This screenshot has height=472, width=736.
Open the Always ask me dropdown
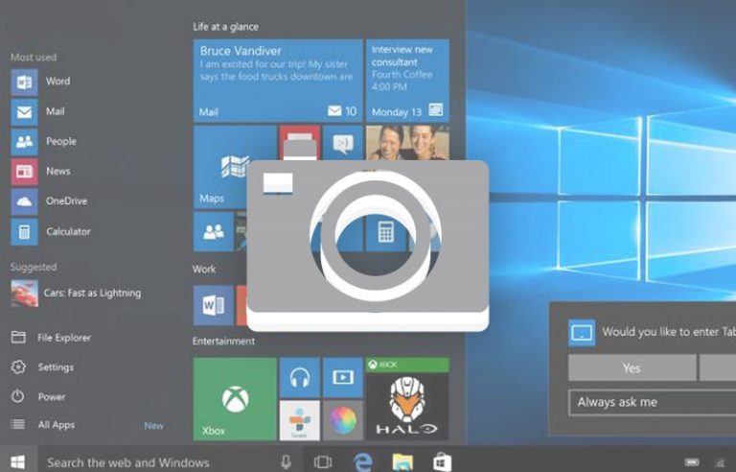point(653,402)
